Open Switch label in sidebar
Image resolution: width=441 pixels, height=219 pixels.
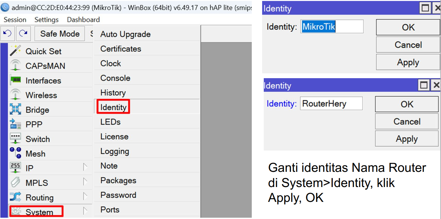point(38,139)
